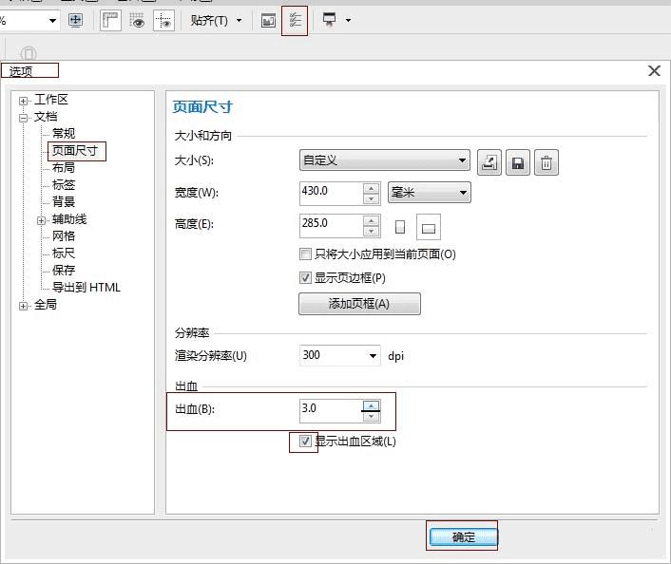Click the Options icon in toolbar
This screenshot has width=671, height=564.
295,21
